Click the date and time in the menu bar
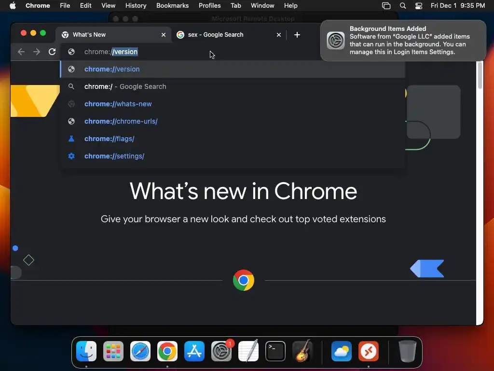The height and width of the screenshot is (371, 494). pyautogui.click(x=458, y=6)
